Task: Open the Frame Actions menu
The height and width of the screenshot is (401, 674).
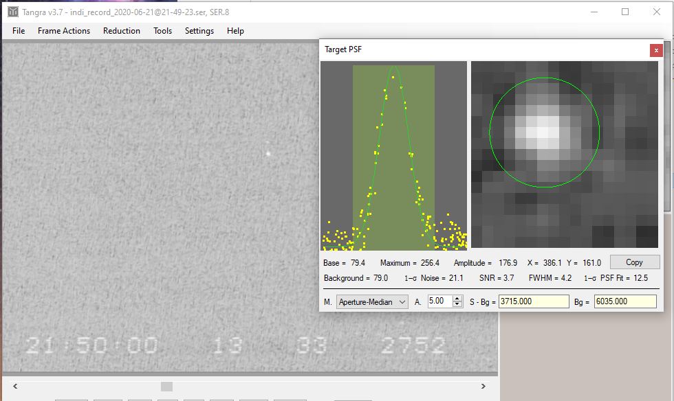Action: point(64,31)
